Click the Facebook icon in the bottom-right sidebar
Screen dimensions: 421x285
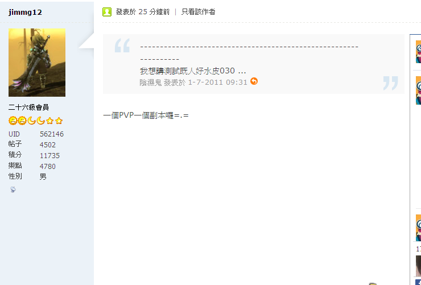click(x=418, y=282)
